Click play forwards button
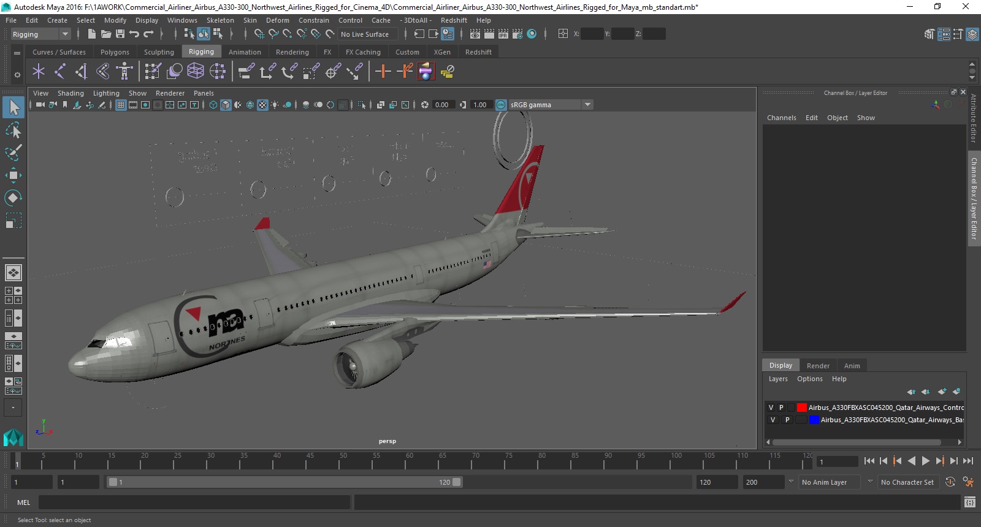The height and width of the screenshot is (527, 981). (x=926, y=461)
